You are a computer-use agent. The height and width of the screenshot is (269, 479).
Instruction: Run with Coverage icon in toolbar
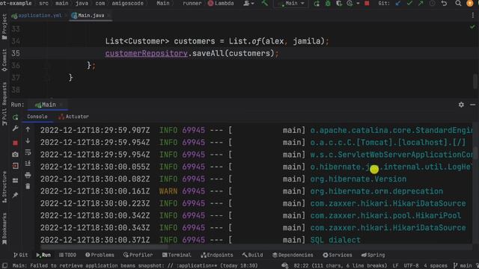(339, 3)
